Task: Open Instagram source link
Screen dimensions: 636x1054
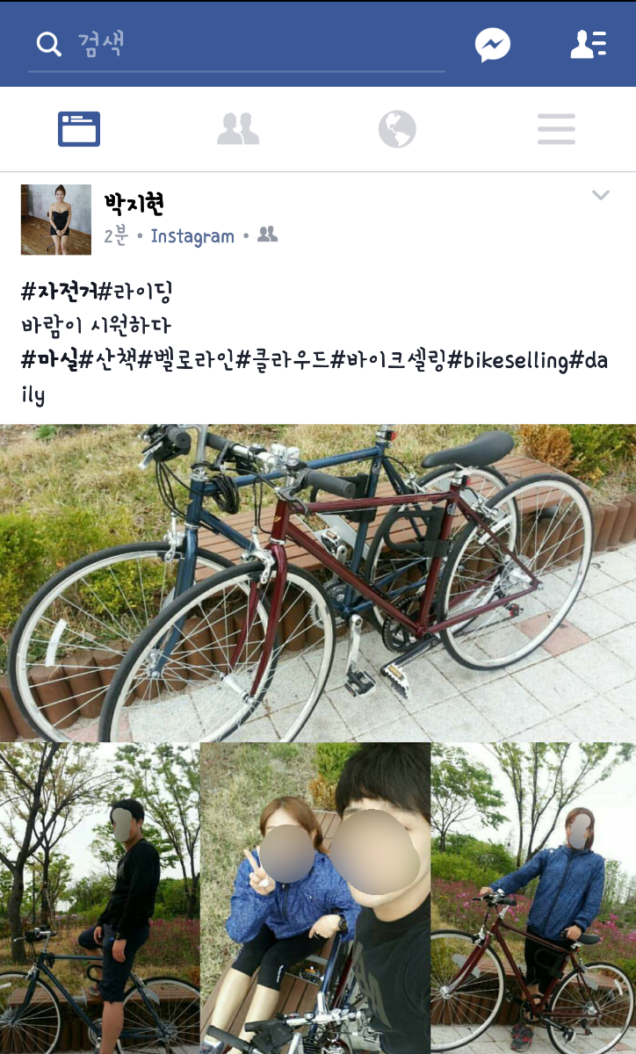Action: (x=192, y=236)
